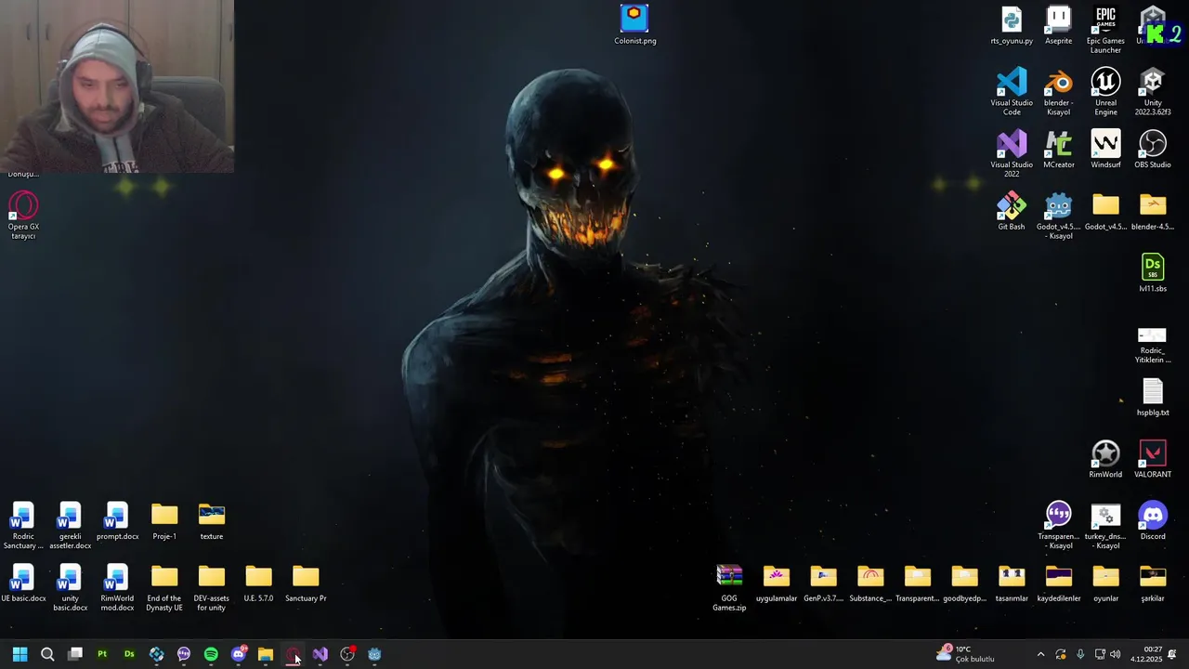Open OBS Studio desktop shortcut
This screenshot has height=669, width=1189.
pyautogui.click(x=1153, y=149)
